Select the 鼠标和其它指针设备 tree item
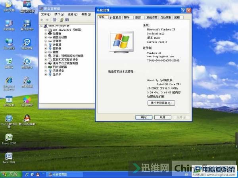 [x=65, y=59]
